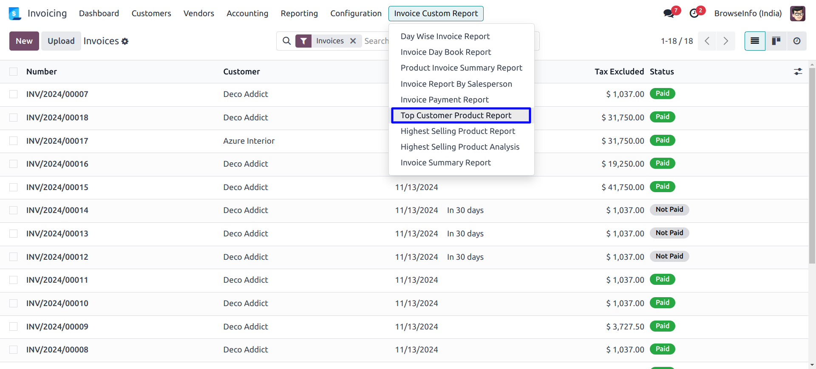
Task: Open the Invoices gear settings icon
Action: [x=125, y=41]
